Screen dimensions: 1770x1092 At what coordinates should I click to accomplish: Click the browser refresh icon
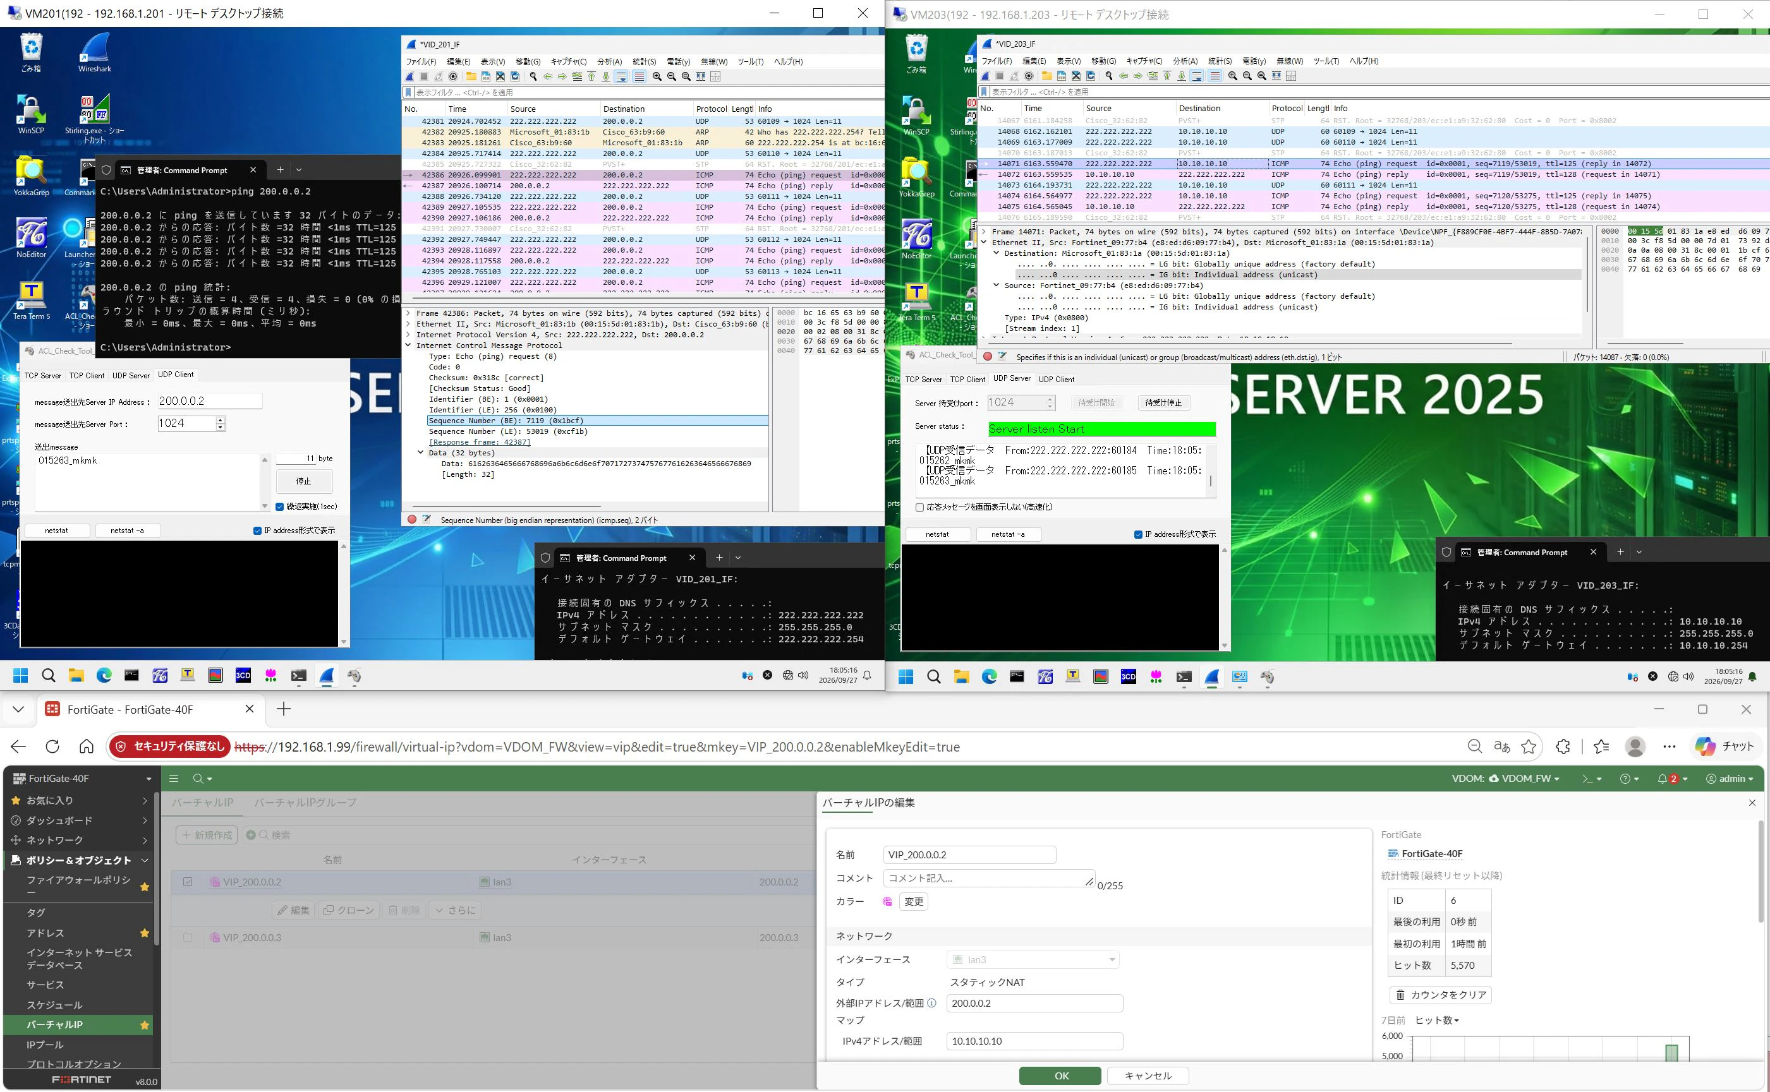52,747
